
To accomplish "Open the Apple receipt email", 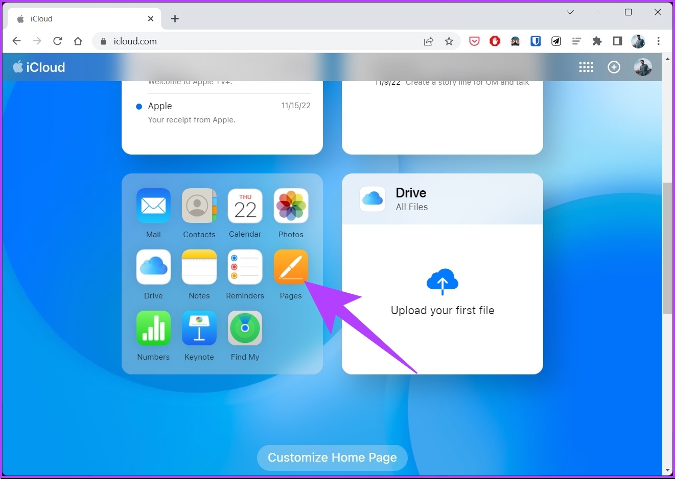I will point(192,112).
